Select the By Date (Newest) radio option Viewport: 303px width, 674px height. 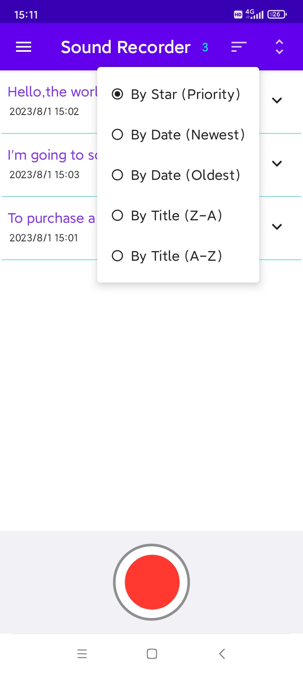[x=178, y=135]
